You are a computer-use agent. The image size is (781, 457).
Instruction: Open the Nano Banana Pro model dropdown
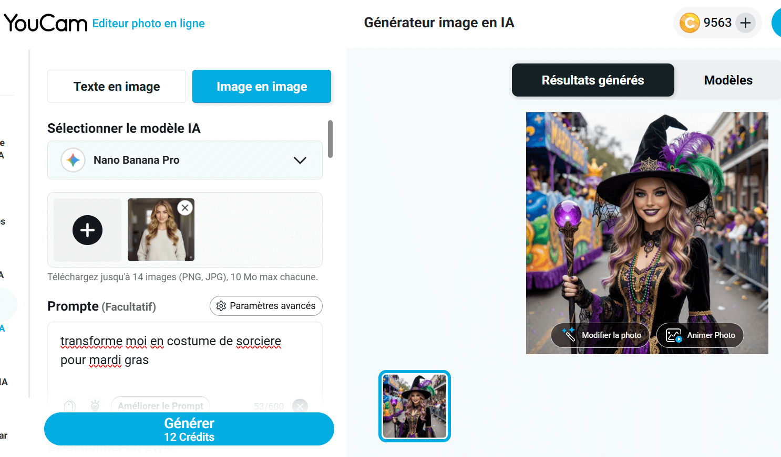tap(185, 160)
